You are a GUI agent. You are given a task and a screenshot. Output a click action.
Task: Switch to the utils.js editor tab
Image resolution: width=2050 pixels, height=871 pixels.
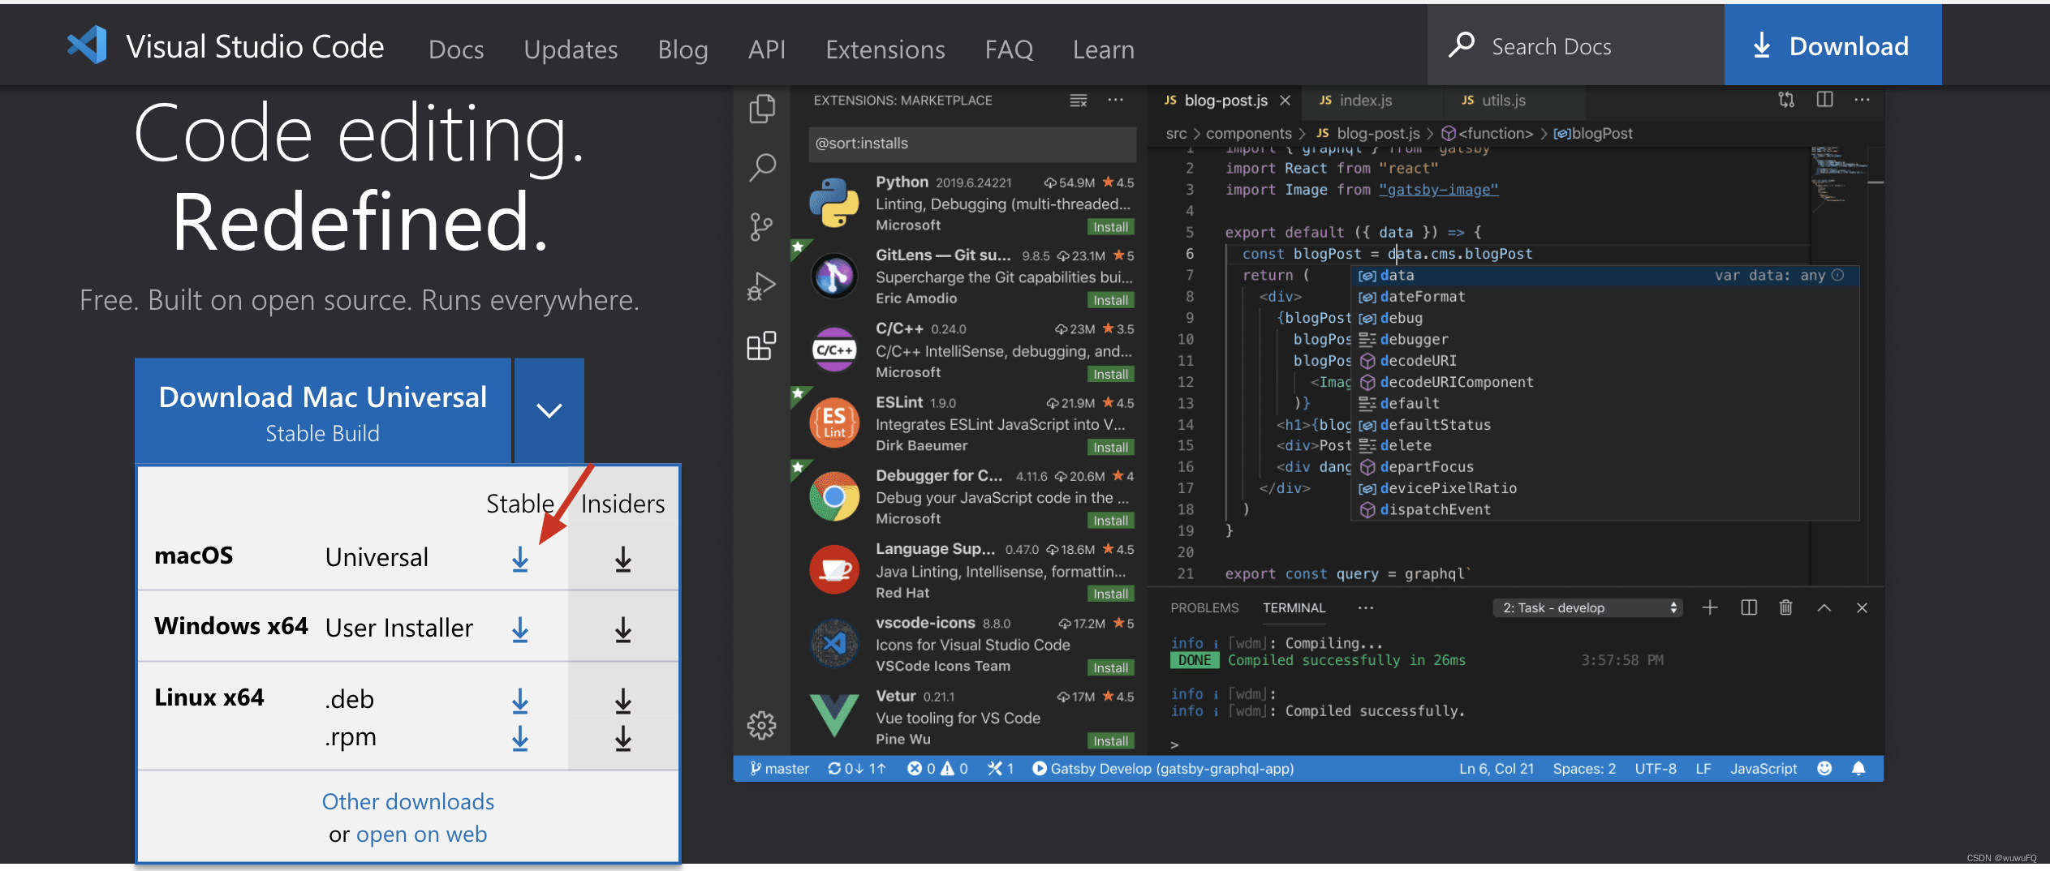click(1503, 101)
